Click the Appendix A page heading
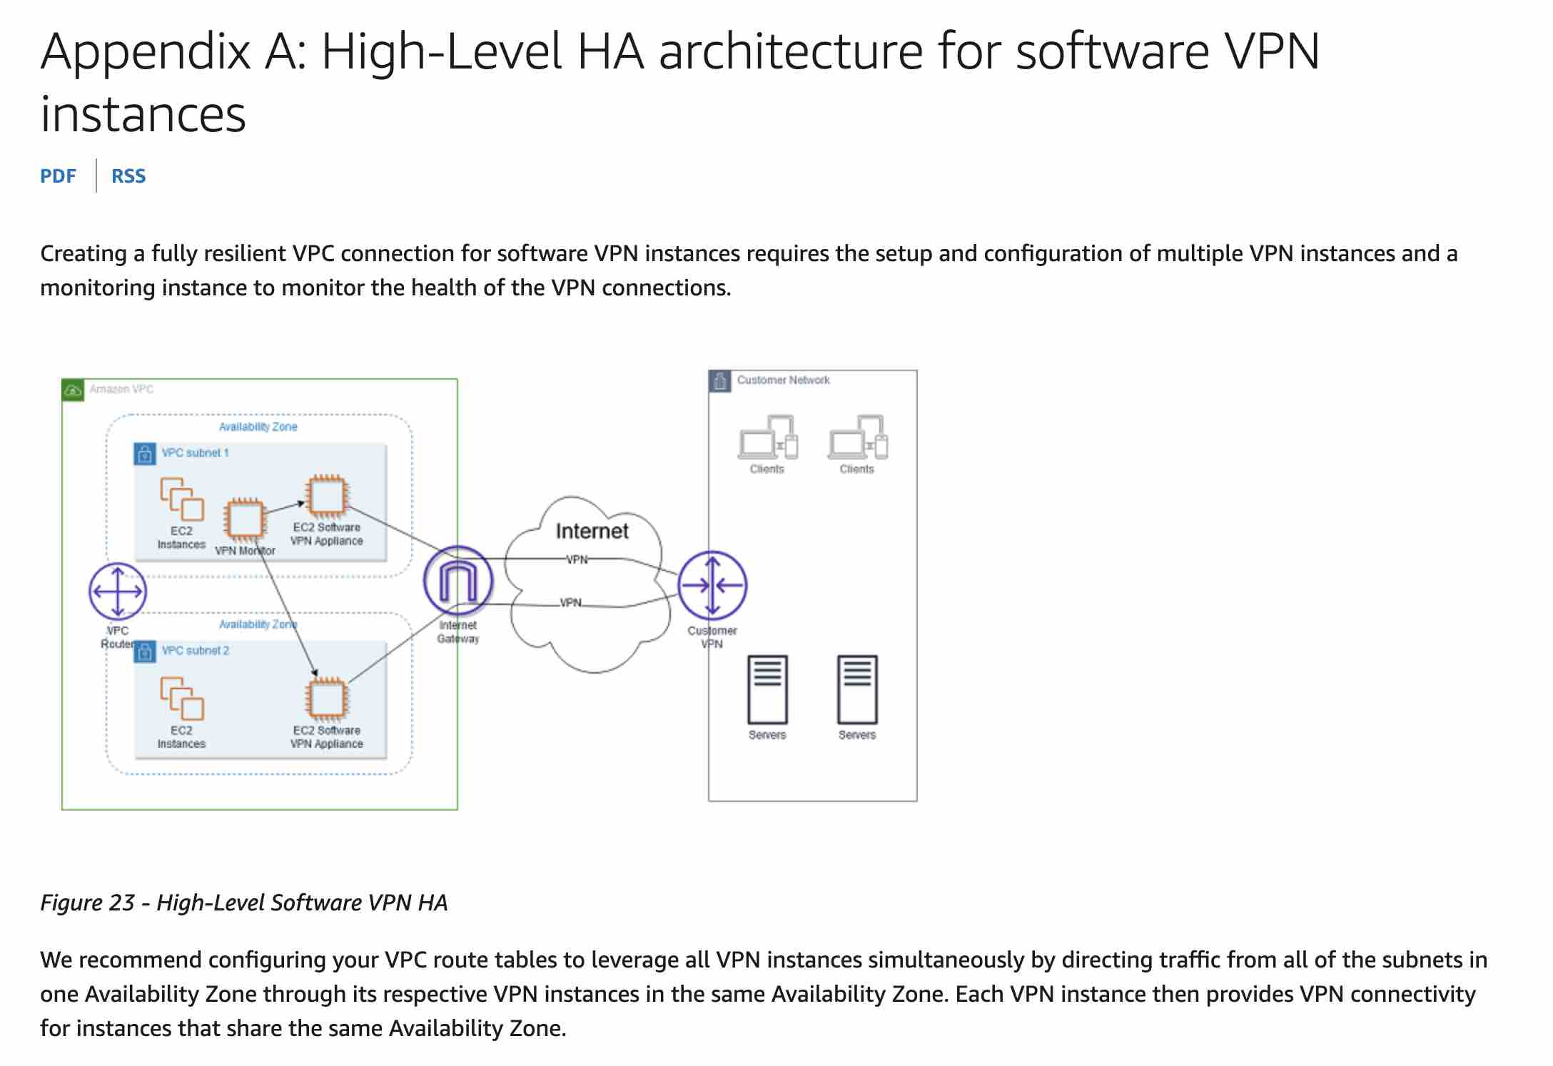Viewport: 1553px width, 1066px height. pos(680,82)
